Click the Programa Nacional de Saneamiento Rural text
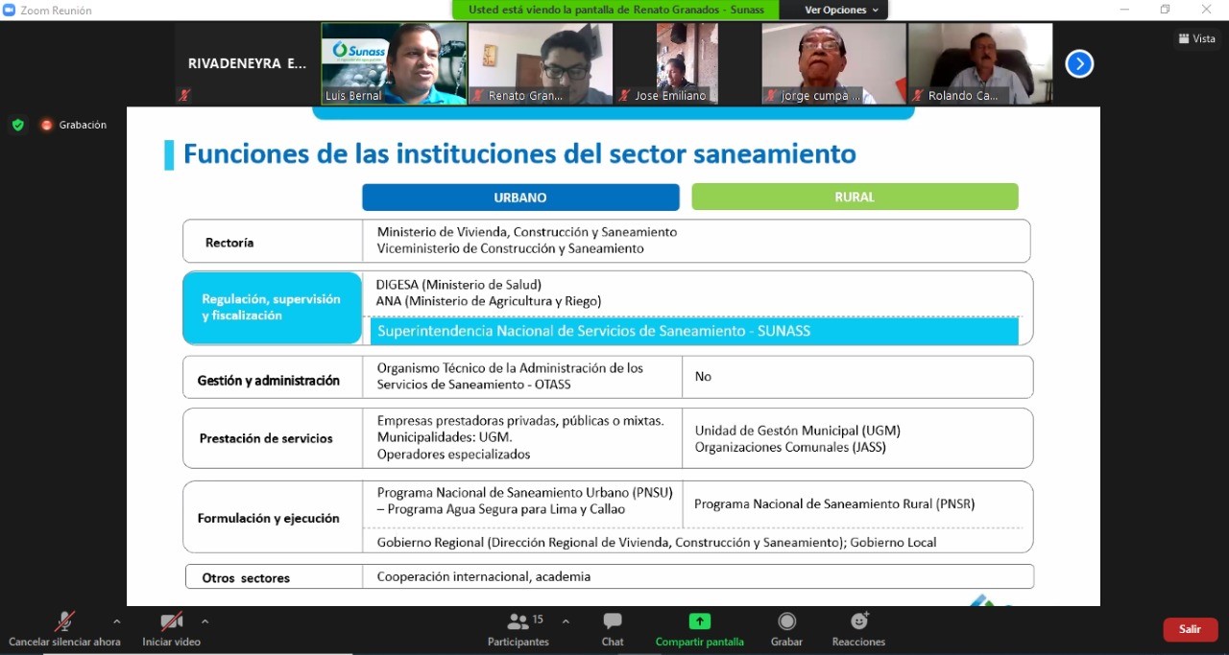Screen dimensions: 1229x655 coord(834,503)
